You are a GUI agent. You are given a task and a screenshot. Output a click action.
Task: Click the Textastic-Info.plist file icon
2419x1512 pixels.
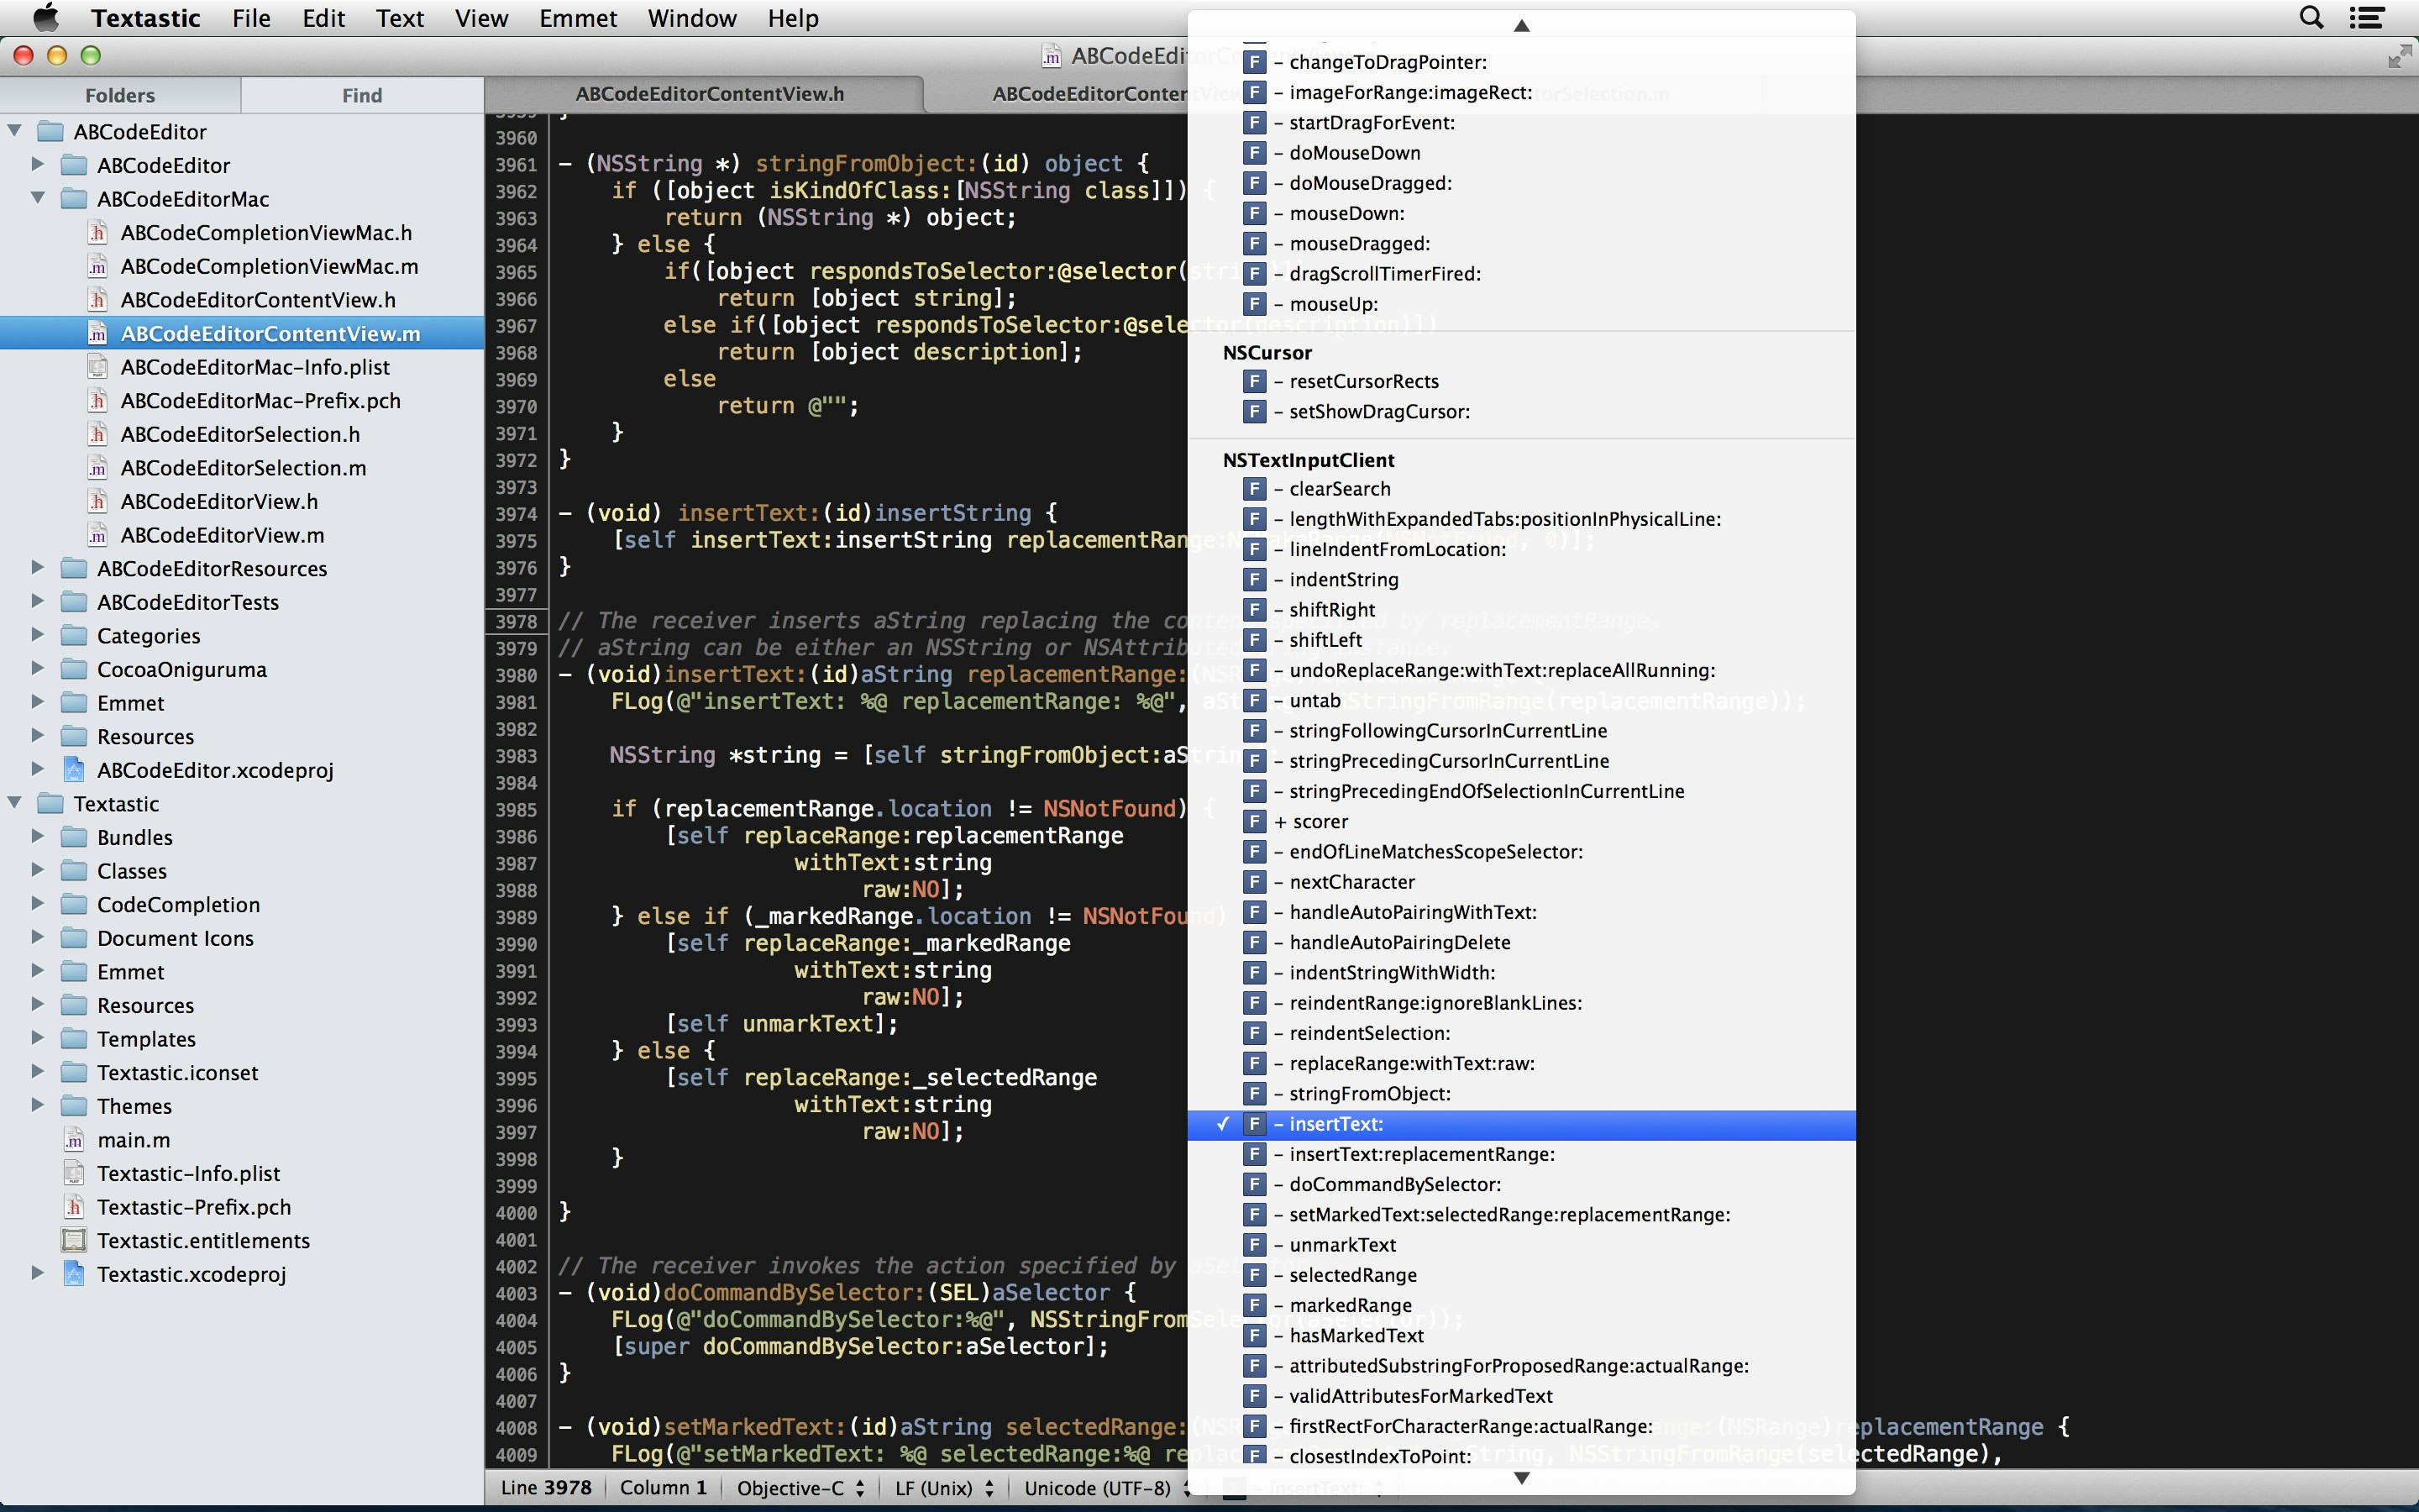(74, 1174)
